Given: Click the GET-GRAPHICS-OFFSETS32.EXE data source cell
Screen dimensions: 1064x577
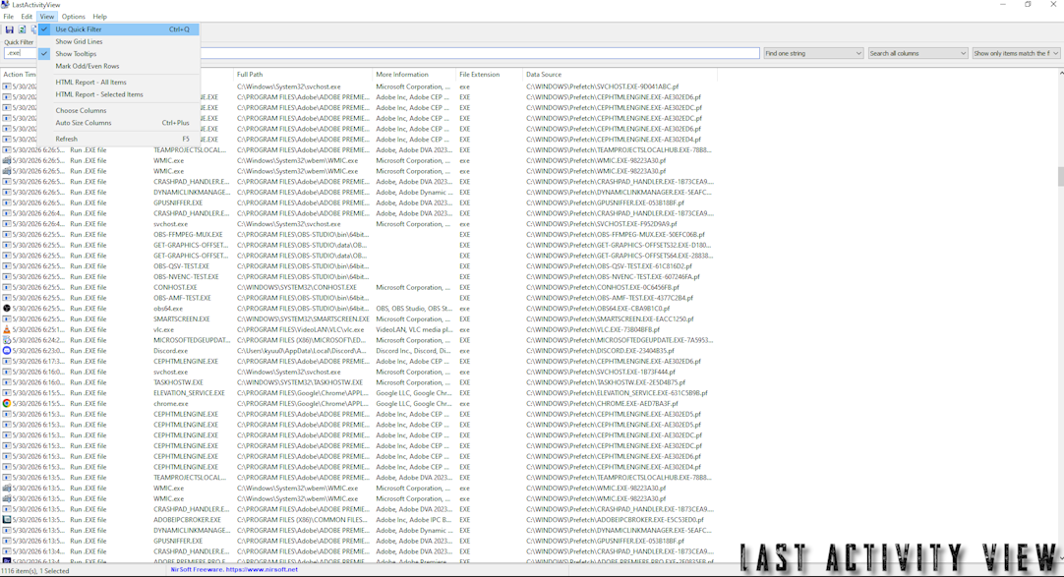Looking at the screenshot, I should coord(620,245).
